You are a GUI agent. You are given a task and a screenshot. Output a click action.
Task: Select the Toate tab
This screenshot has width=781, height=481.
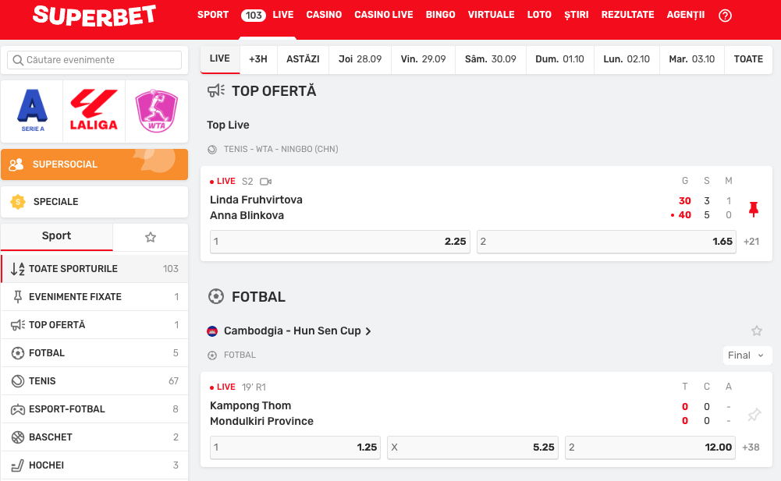749,59
